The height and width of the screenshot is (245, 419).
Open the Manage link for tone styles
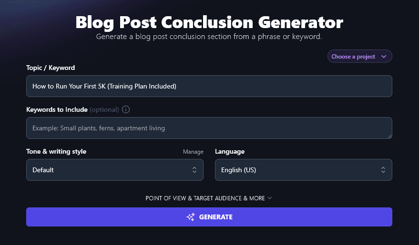pos(193,152)
